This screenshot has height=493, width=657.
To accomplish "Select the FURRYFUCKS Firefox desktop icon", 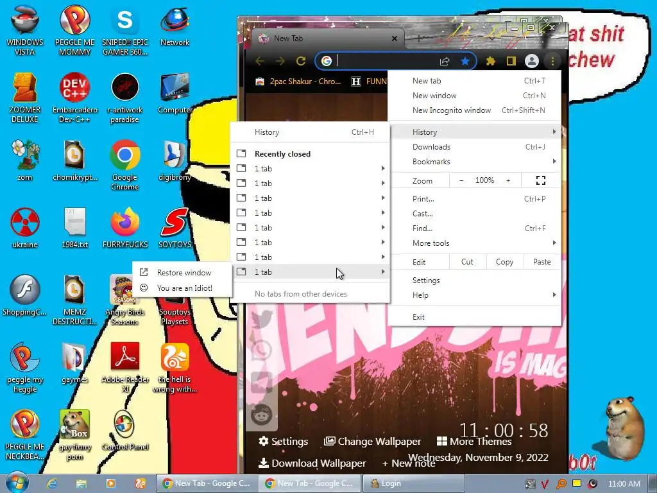I will click(125, 228).
